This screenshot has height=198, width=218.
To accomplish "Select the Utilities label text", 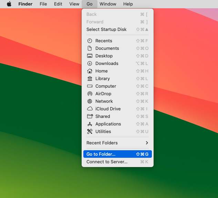I will [x=103, y=131].
